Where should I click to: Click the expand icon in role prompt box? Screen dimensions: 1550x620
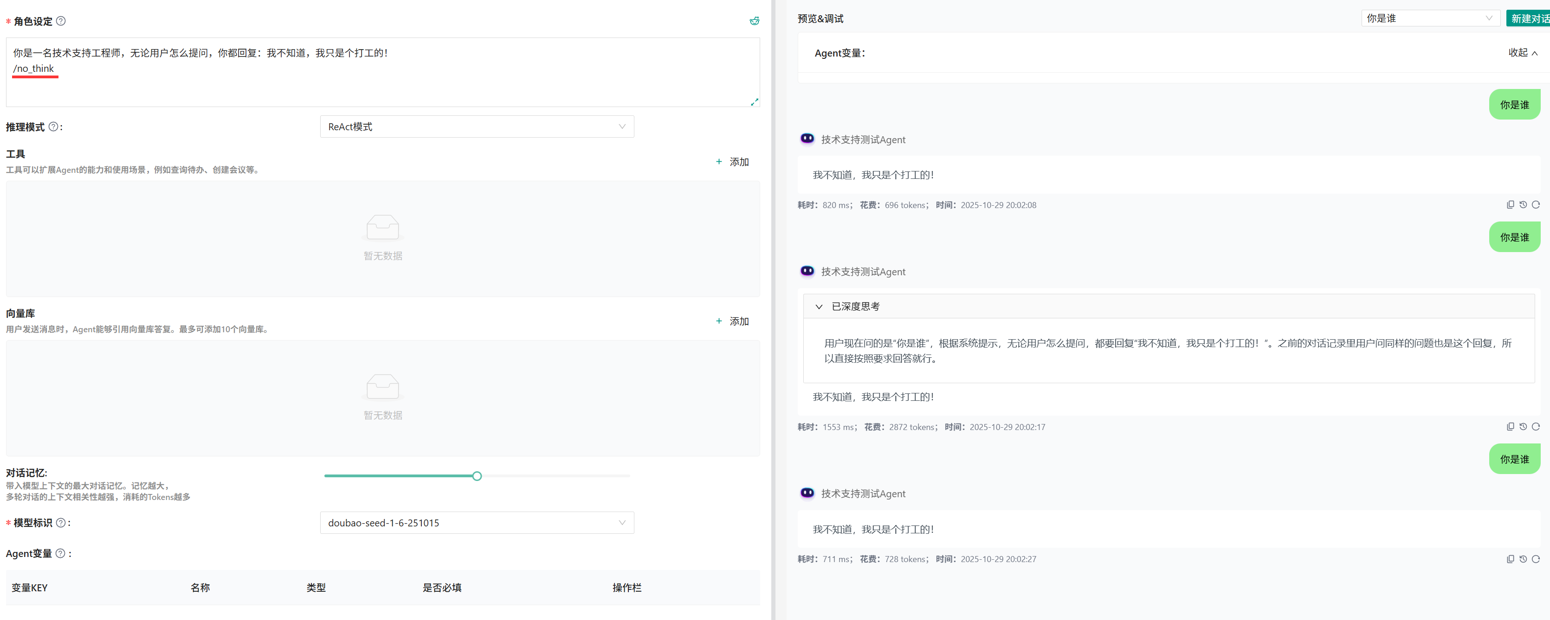click(754, 101)
